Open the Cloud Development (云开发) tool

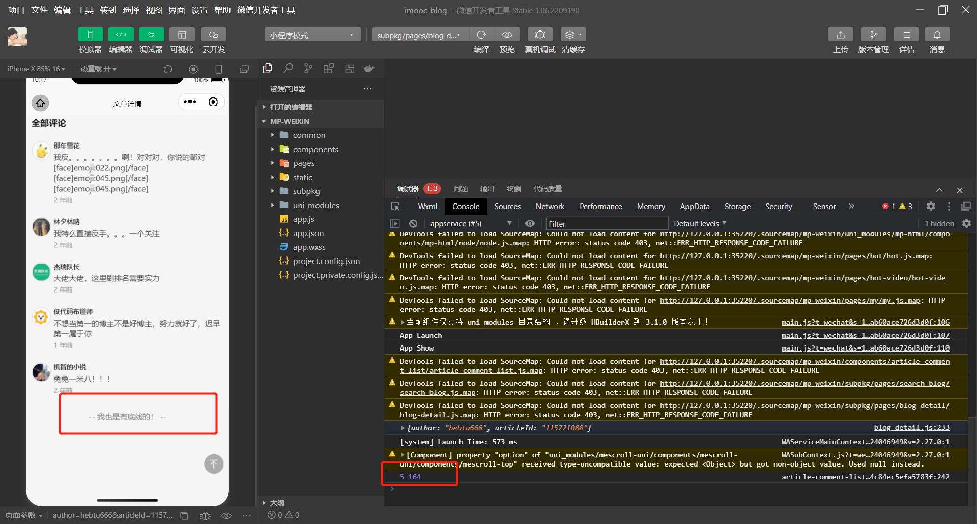click(x=213, y=35)
